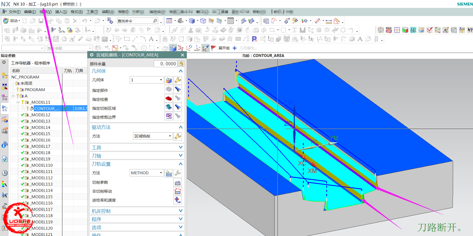Click the 部件余量 value field
Image resolution: width=473 pixels, height=236 pixels.
click(166, 64)
